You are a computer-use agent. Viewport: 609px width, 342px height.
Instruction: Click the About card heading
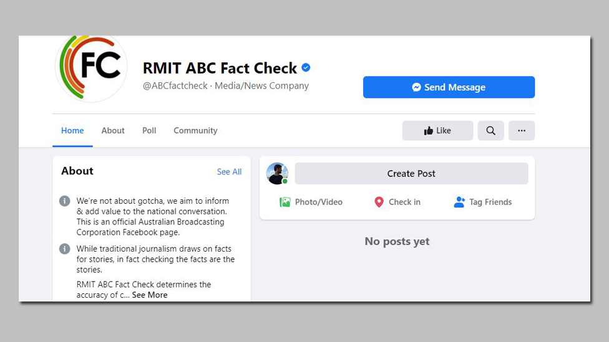(x=77, y=171)
